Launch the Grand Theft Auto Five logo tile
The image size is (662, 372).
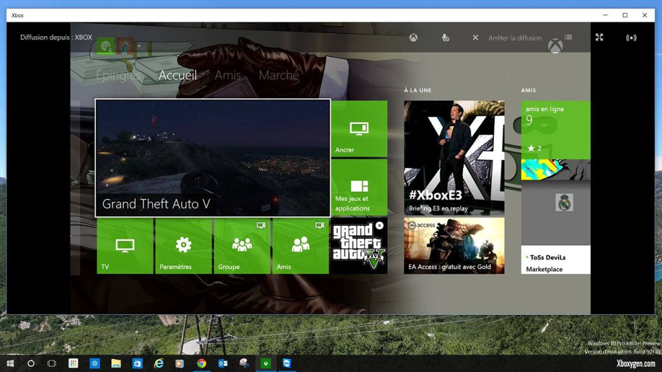[x=359, y=246]
